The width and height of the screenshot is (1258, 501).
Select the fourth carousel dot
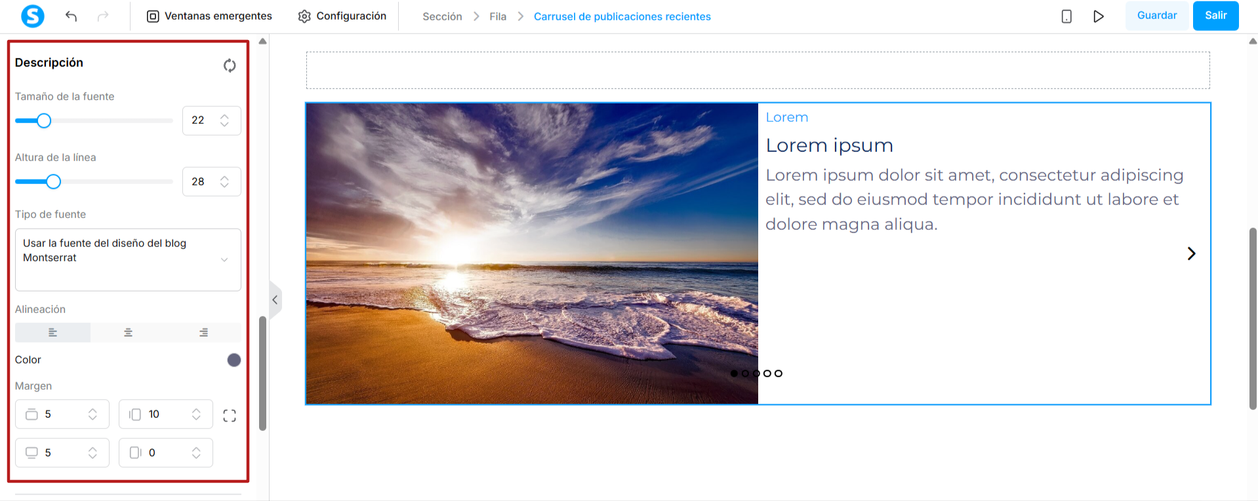767,373
